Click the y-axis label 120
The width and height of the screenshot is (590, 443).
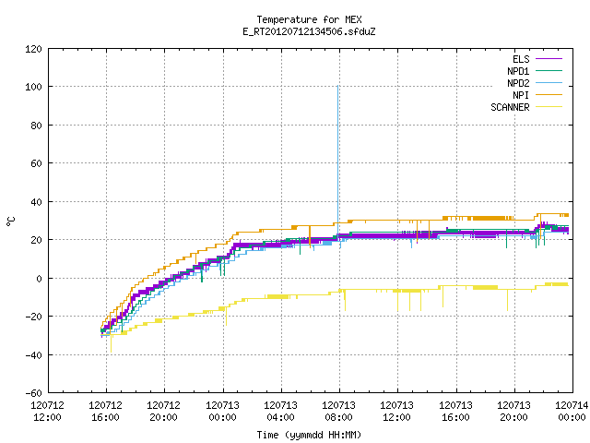(33, 49)
